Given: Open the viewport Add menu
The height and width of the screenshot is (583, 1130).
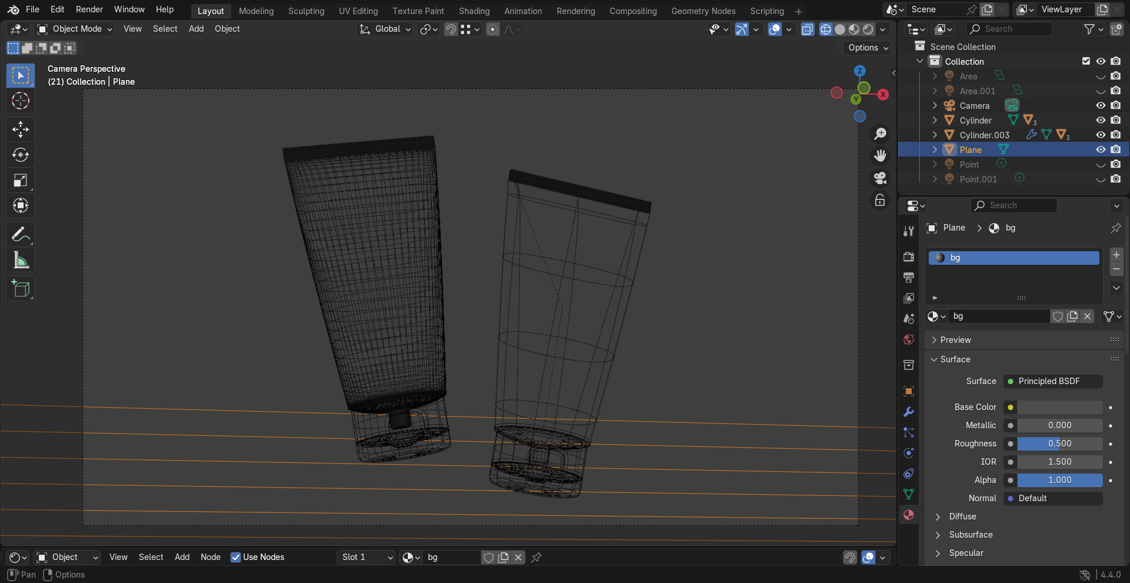Looking at the screenshot, I should pos(196,29).
